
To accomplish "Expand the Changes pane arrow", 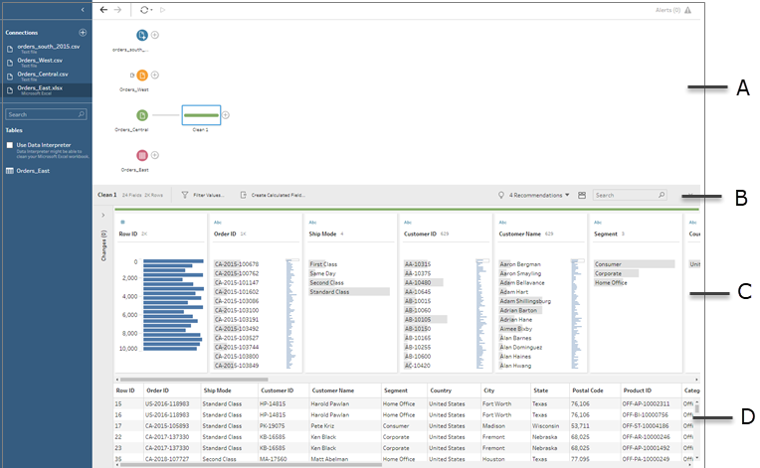I will 103,216.
